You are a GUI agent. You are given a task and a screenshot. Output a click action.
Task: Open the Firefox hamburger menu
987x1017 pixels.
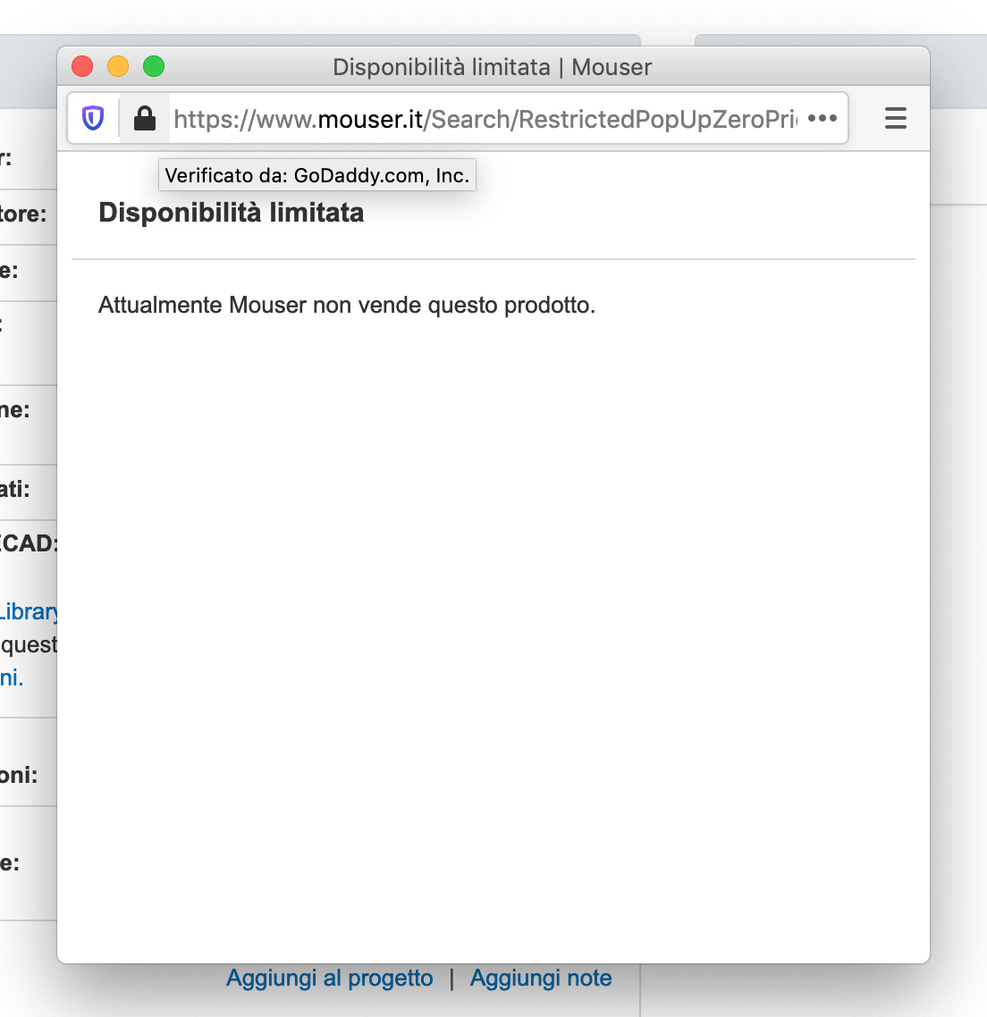[895, 118]
